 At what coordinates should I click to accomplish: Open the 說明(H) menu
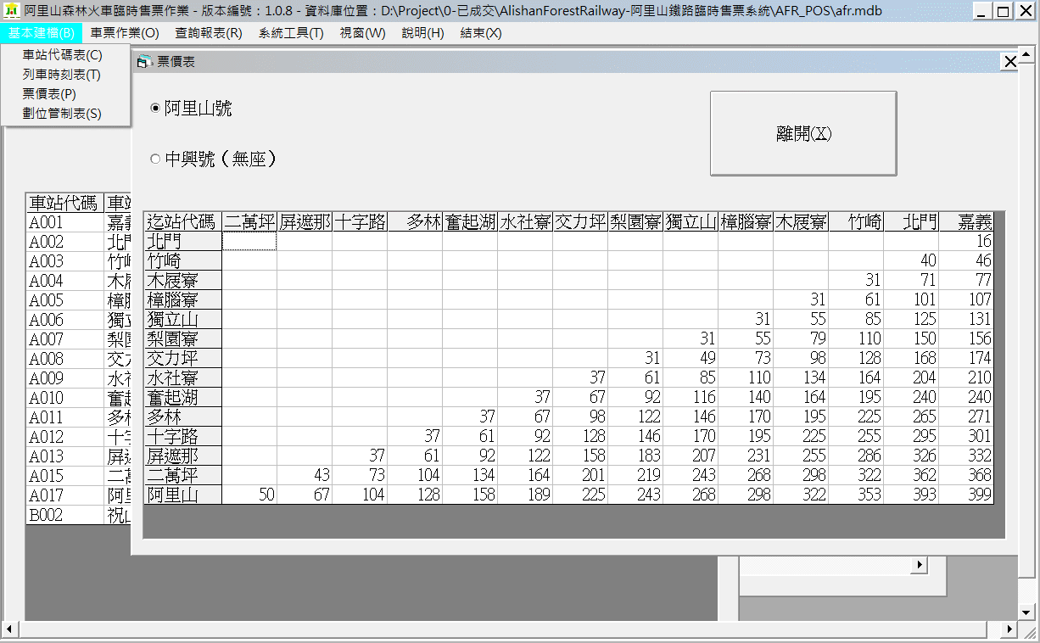pos(422,33)
